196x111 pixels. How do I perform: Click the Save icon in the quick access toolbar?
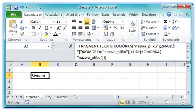coord(16,7)
